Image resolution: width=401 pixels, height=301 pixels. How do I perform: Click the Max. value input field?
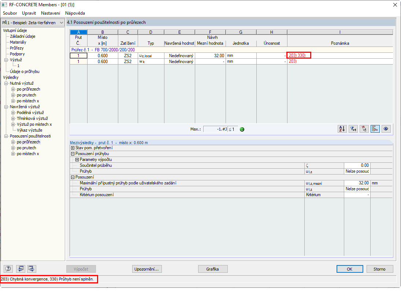click(215, 129)
